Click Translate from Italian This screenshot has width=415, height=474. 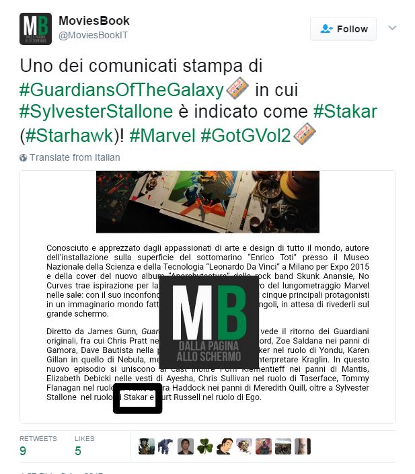click(x=75, y=157)
